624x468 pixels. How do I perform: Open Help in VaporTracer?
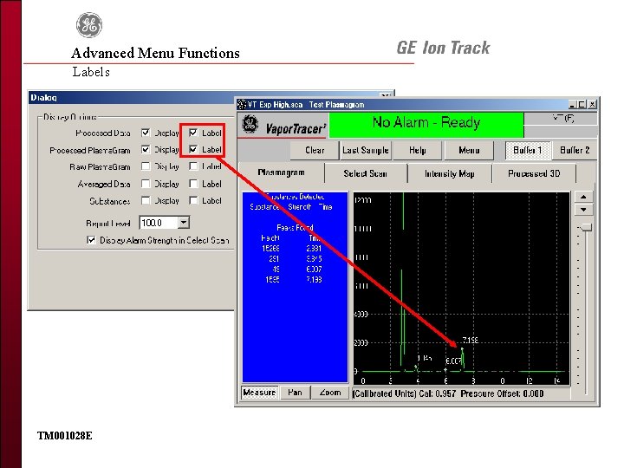coord(418,151)
